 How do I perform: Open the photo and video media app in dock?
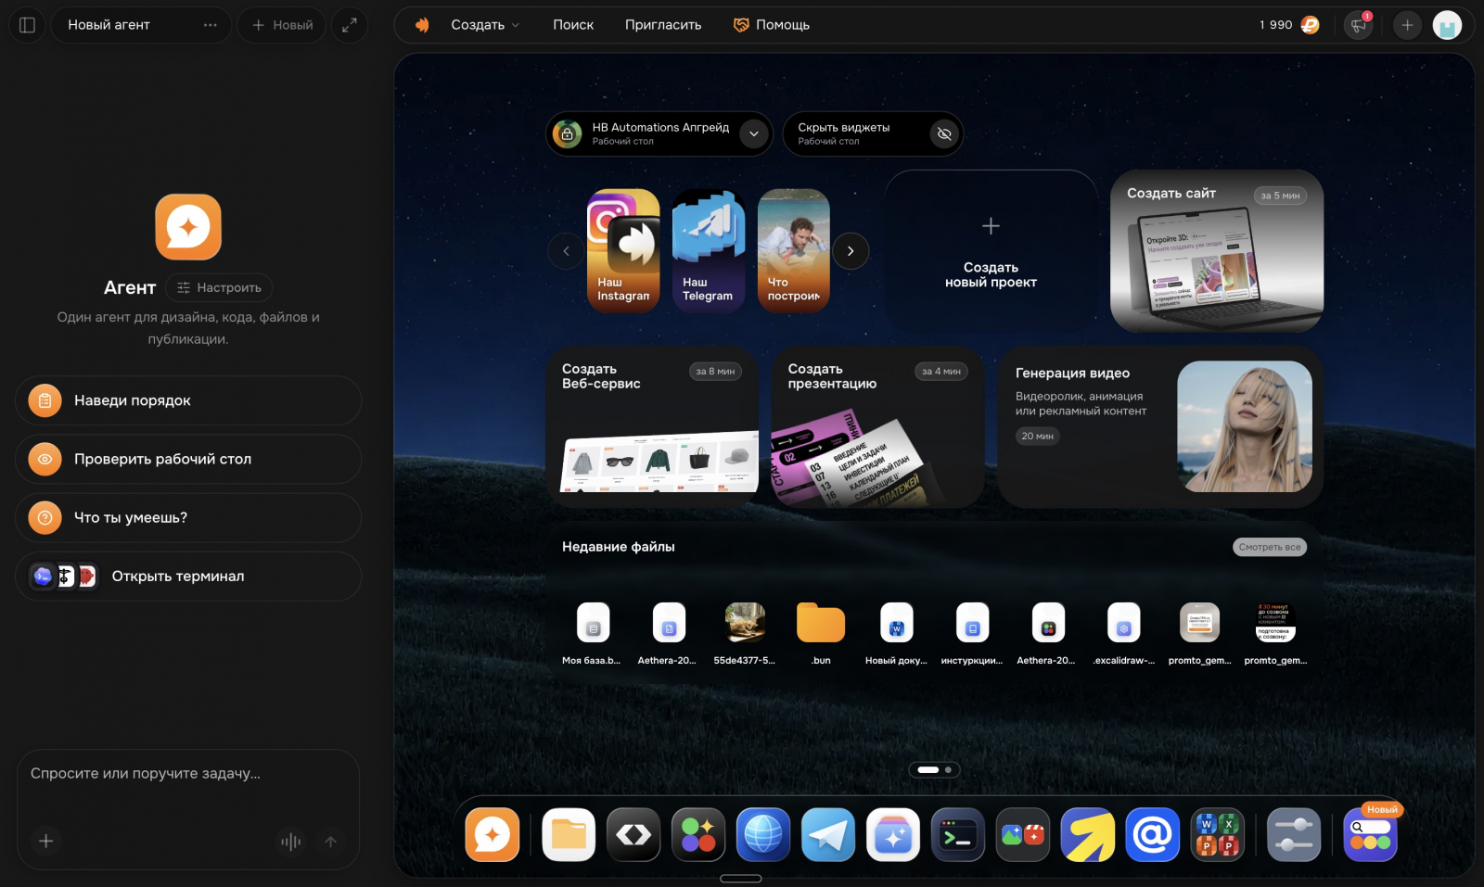point(1023,835)
